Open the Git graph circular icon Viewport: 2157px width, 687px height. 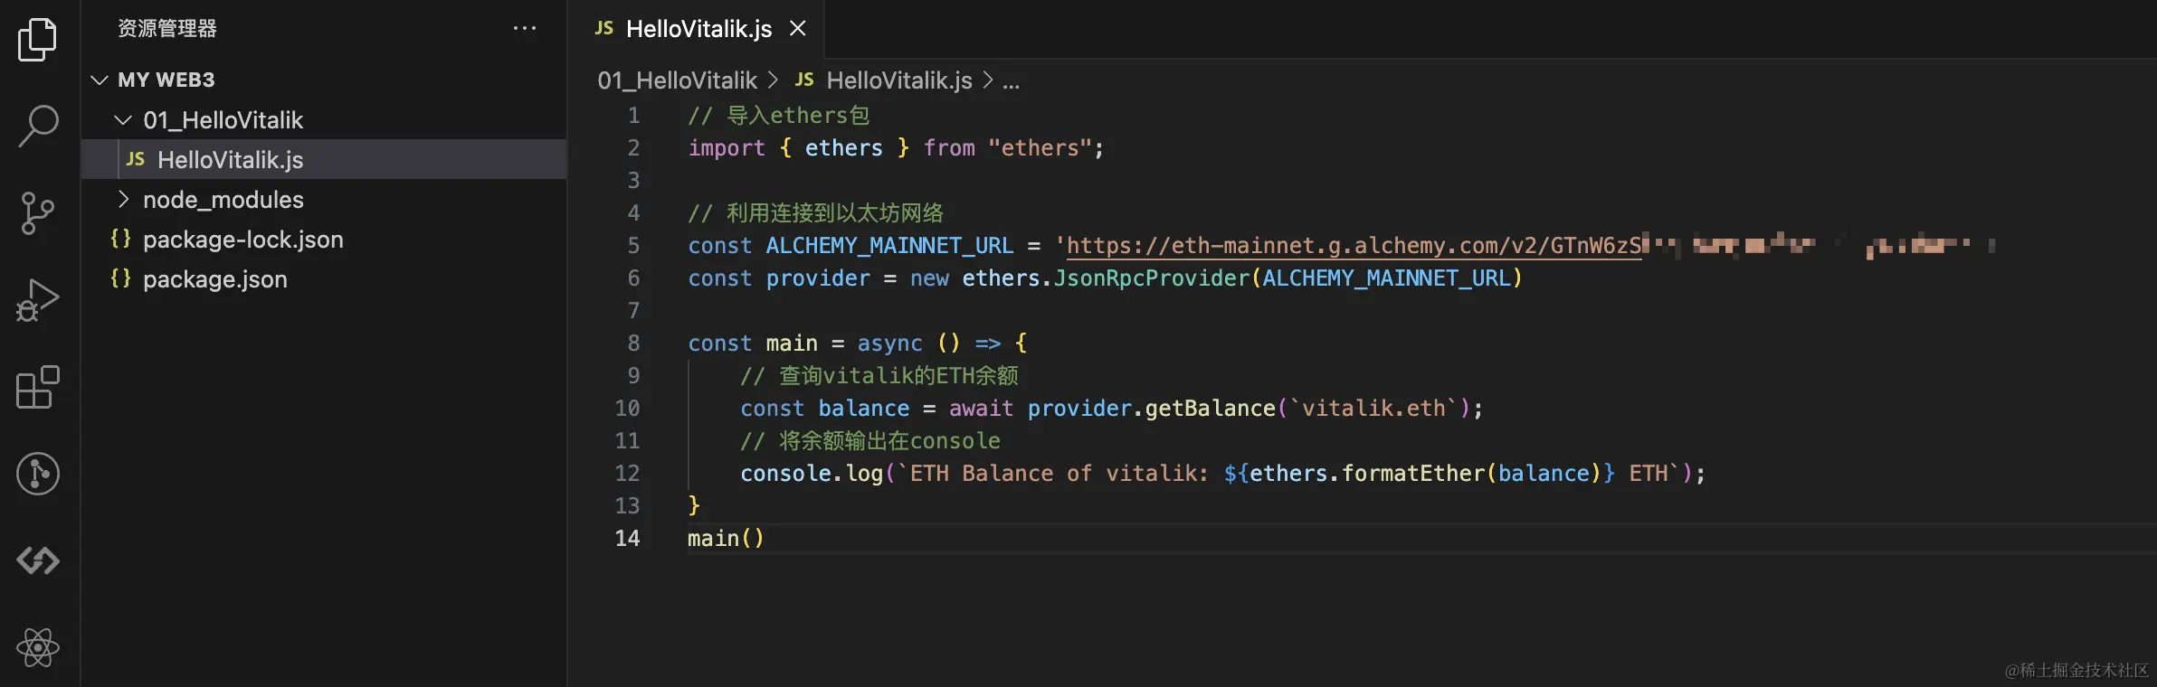coord(38,474)
